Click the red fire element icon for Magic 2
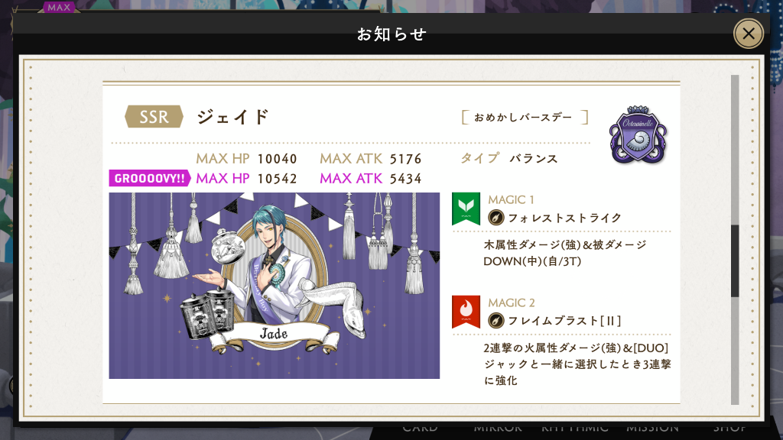 (x=466, y=312)
